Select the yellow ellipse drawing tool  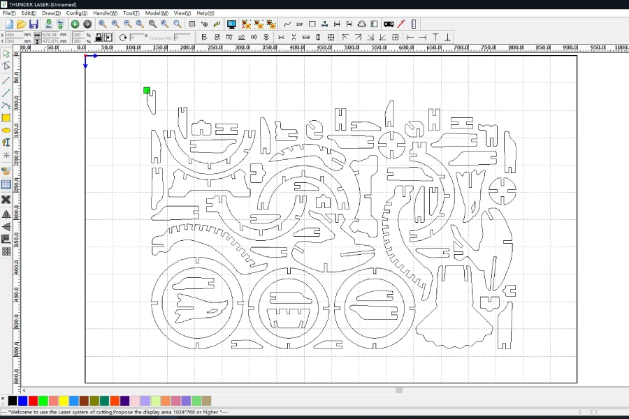(x=6, y=131)
